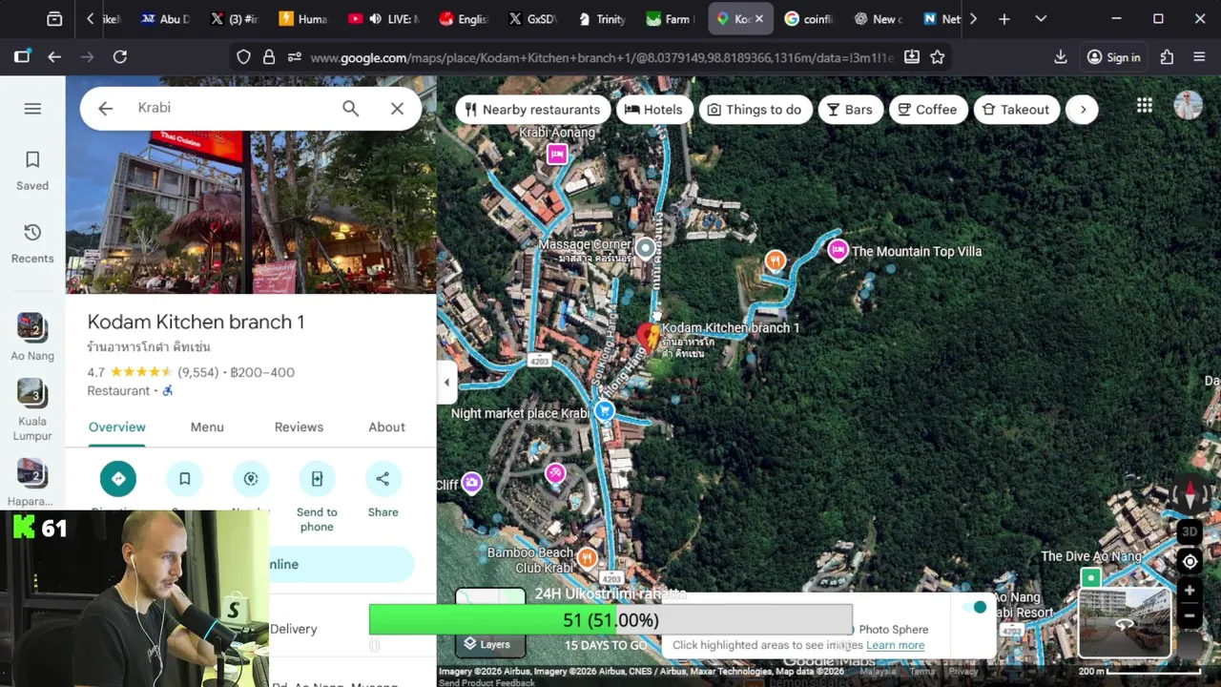This screenshot has height=687, width=1221.
Task: Switch to the Reviews tab
Action: click(299, 427)
